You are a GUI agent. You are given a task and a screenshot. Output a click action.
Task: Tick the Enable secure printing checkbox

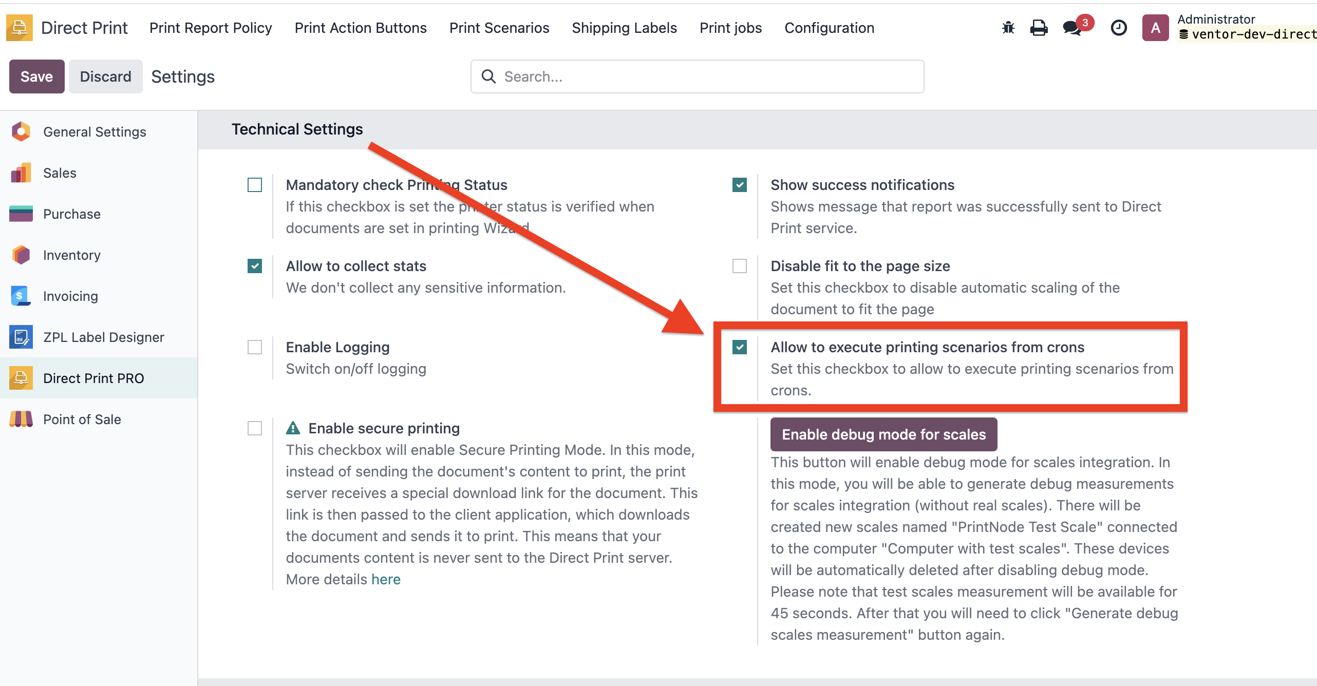(255, 428)
